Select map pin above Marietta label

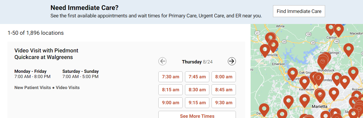(x=320, y=95)
